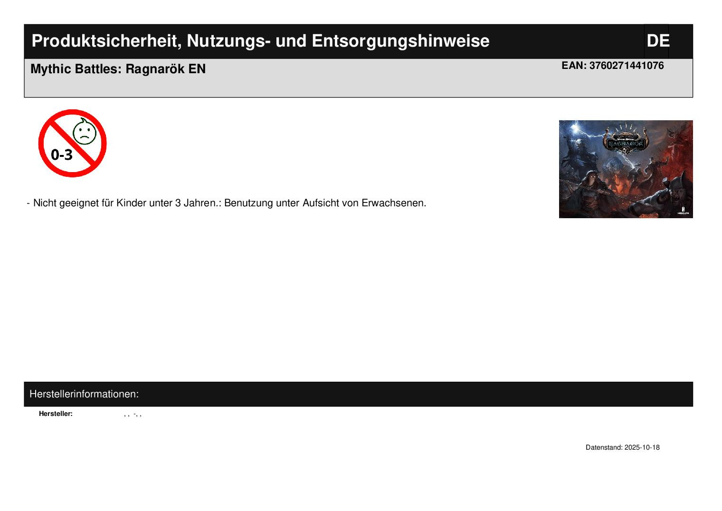Click the "0-3" text inside the red circle
Image resolution: width=722 pixels, height=511 pixels.
click(62, 154)
